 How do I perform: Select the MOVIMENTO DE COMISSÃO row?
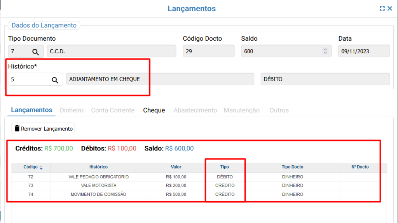pyautogui.click(x=98, y=194)
